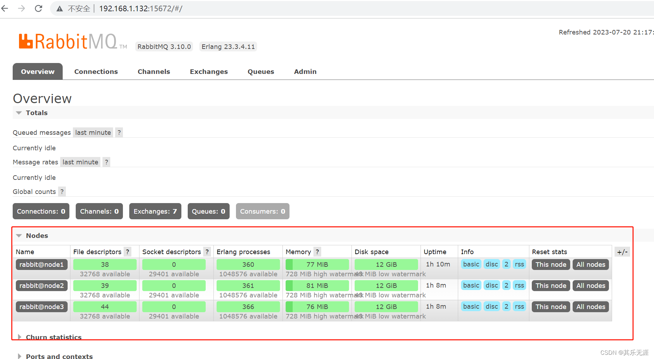The image size is (654, 359).
Task: Click node2 memory bar 81 MiB
Action: 317,285
